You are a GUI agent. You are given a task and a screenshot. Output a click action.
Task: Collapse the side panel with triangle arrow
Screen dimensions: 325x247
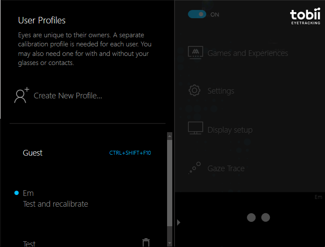179,222
